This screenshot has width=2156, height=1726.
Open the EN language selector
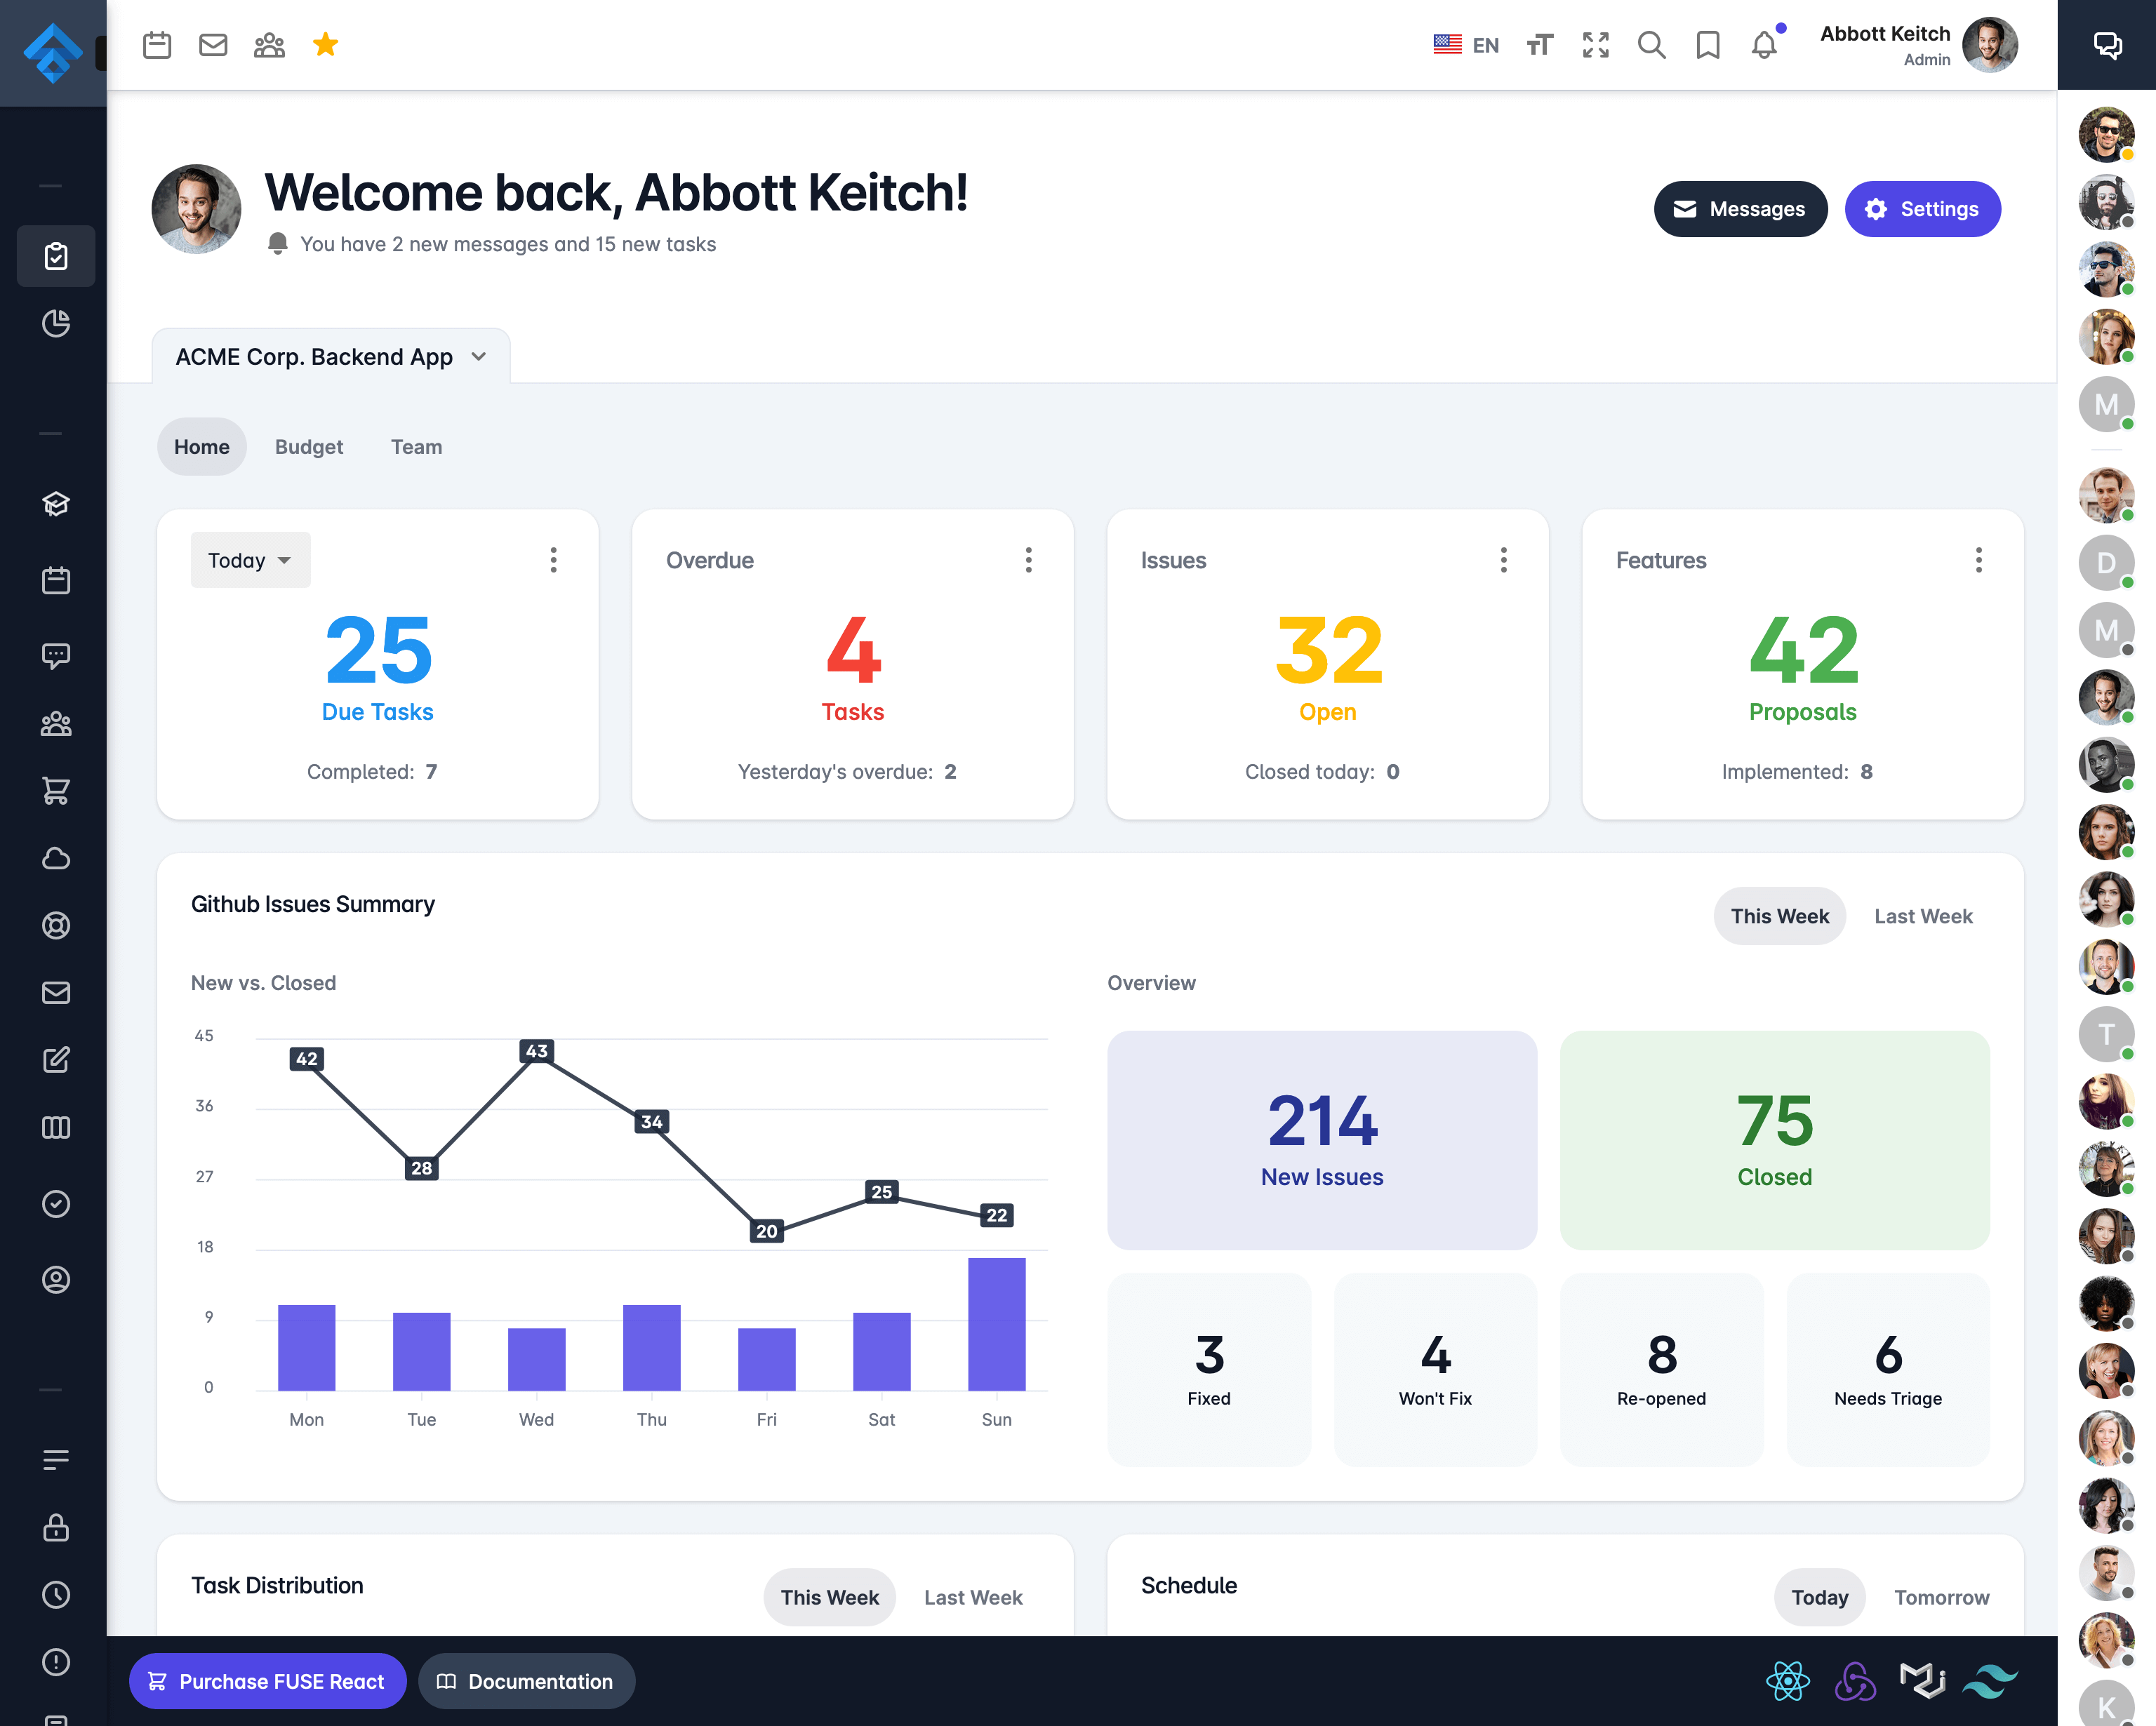tap(1466, 45)
